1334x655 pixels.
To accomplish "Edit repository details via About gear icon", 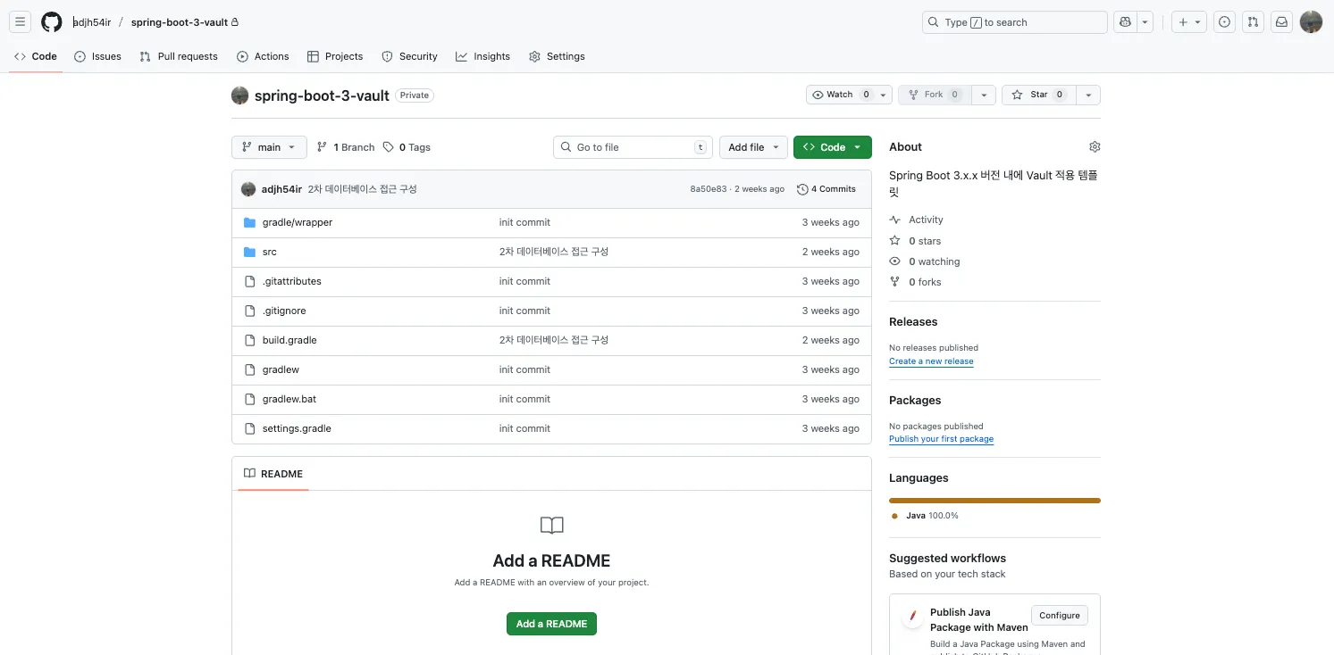I will 1095,147.
